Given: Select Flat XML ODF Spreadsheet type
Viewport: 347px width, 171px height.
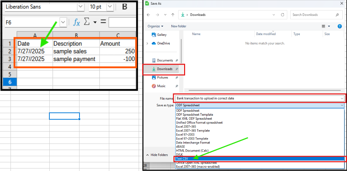Looking at the screenshot, I should tap(260, 119).
